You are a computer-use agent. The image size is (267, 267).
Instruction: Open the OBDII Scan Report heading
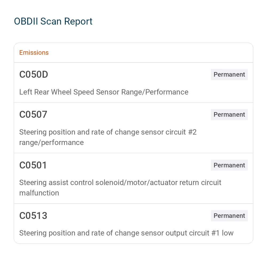tap(53, 21)
